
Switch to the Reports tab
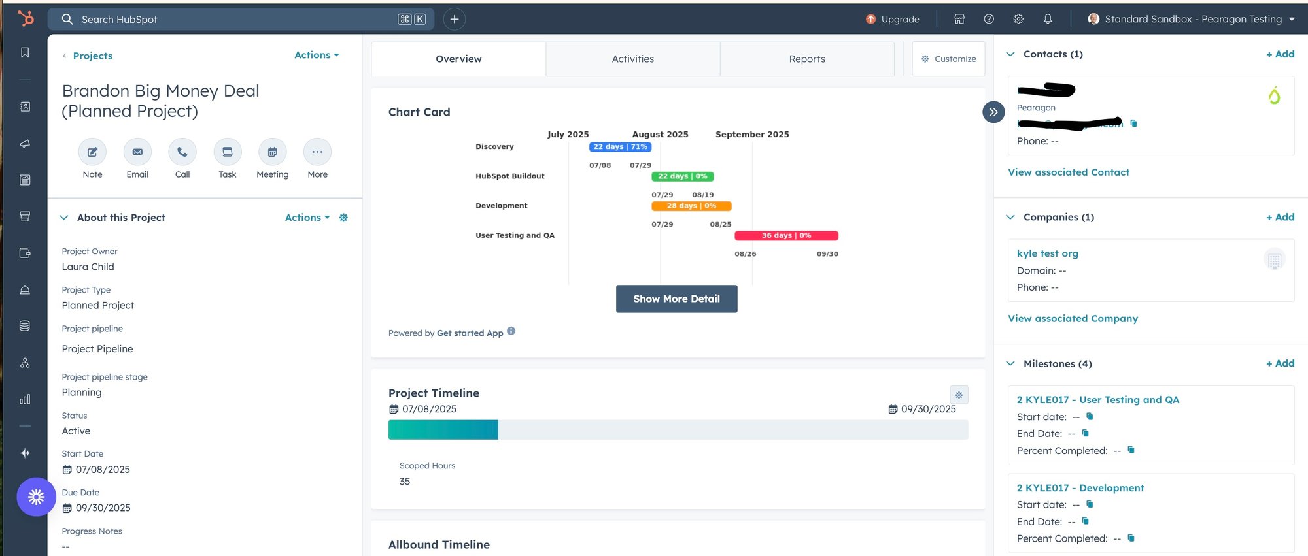coord(807,59)
